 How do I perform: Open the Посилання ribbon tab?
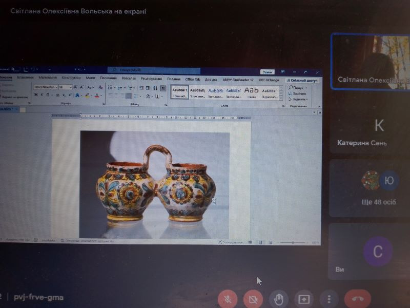click(x=108, y=78)
